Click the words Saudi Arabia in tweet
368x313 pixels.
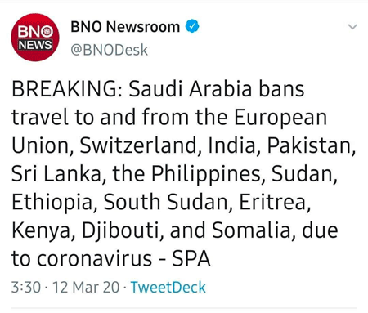click(x=191, y=89)
